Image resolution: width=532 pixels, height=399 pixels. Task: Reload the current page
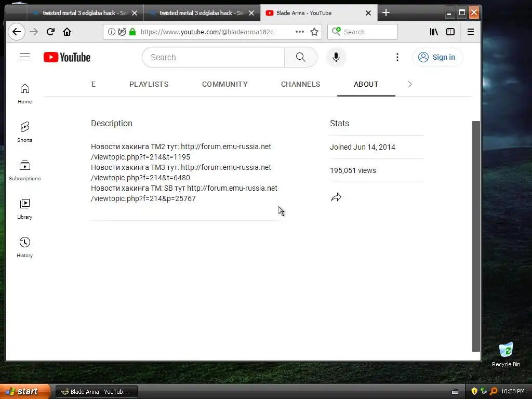[x=50, y=32]
